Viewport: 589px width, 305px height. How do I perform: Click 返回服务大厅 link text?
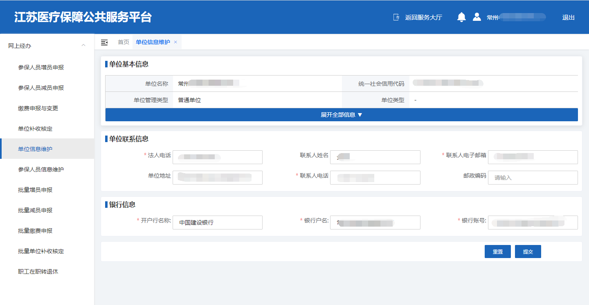pyautogui.click(x=423, y=17)
